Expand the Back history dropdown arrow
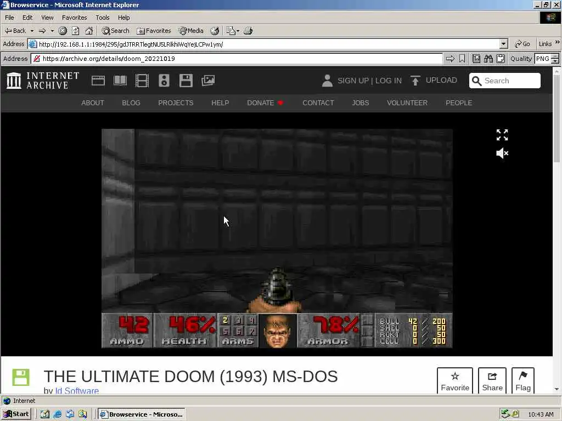 click(x=32, y=31)
